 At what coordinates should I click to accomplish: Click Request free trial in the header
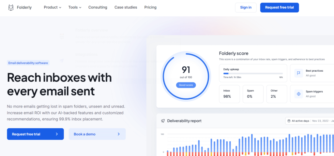[x=280, y=7]
